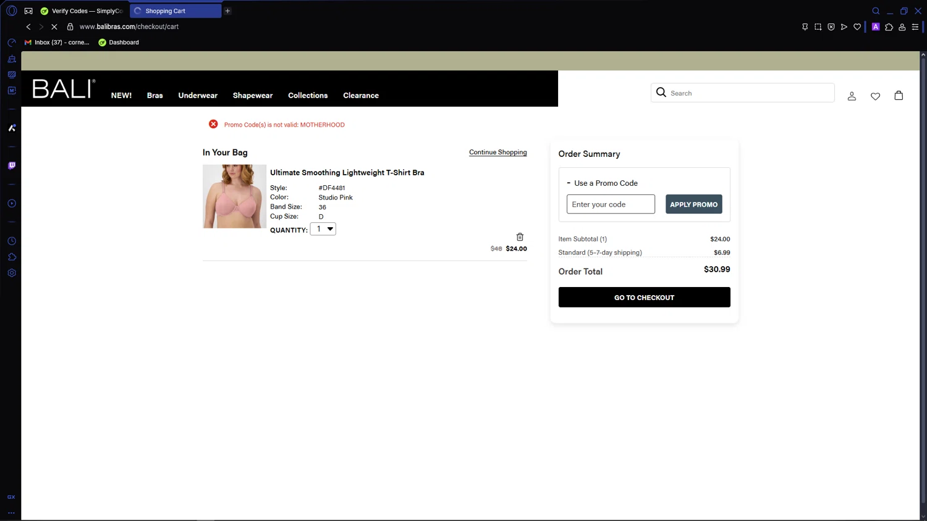Open the Bali shopping bag icon
The image size is (927, 521).
tap(899, 95)
